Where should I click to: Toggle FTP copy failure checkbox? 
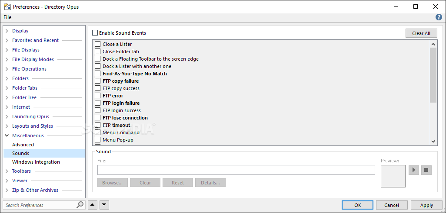pos(97,81)
